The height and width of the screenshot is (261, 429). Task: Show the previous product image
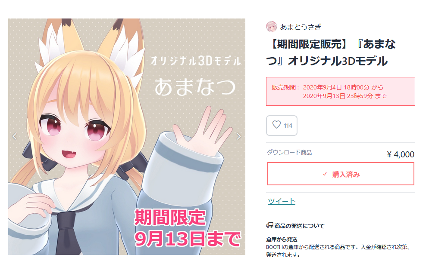15,136
